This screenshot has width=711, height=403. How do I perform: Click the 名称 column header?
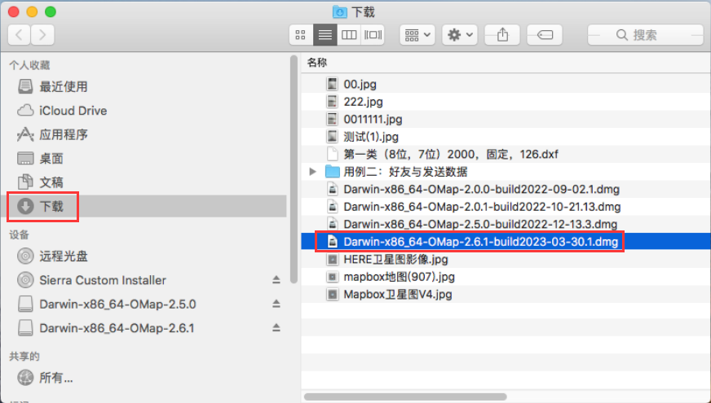point(317,63)
